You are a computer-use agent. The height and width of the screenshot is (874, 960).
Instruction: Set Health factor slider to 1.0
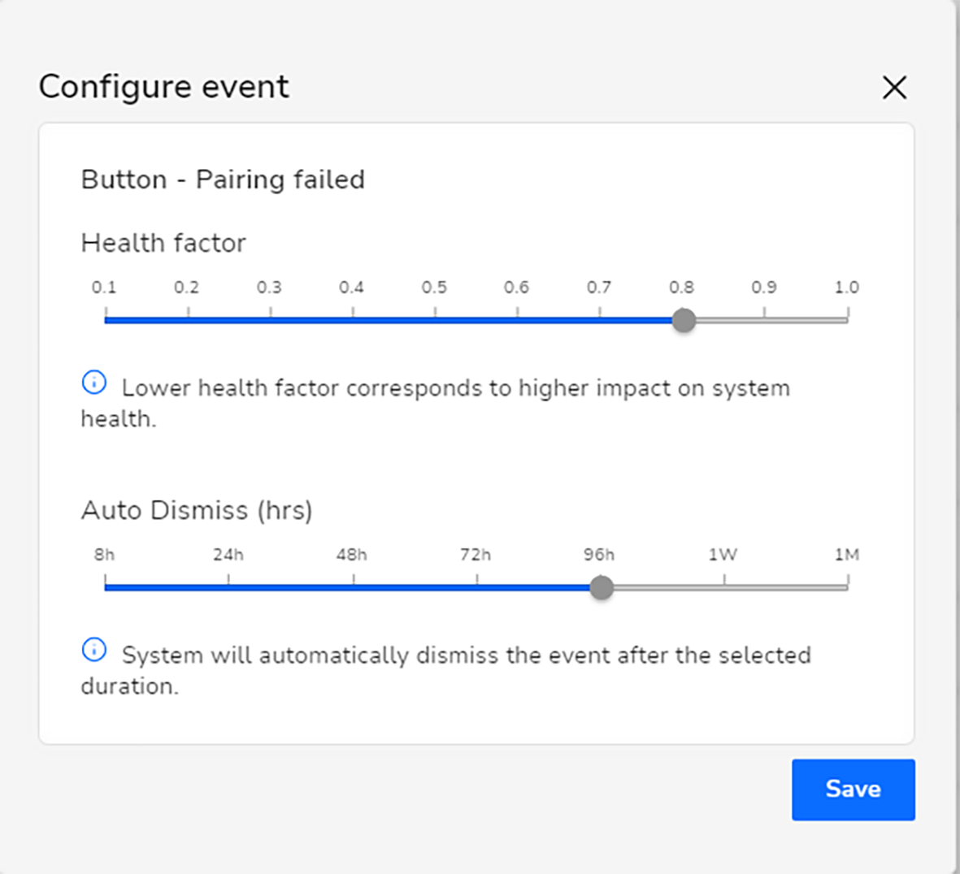(x=847, y=320)
